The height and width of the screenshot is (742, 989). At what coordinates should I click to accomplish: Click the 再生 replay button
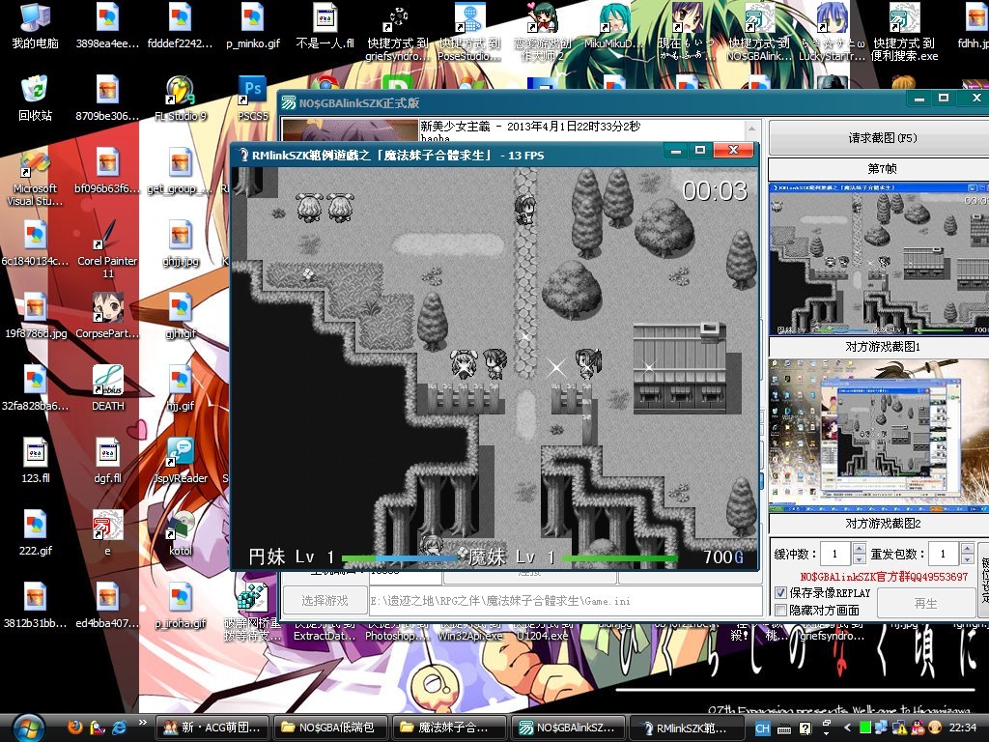[x=925, y=603]
